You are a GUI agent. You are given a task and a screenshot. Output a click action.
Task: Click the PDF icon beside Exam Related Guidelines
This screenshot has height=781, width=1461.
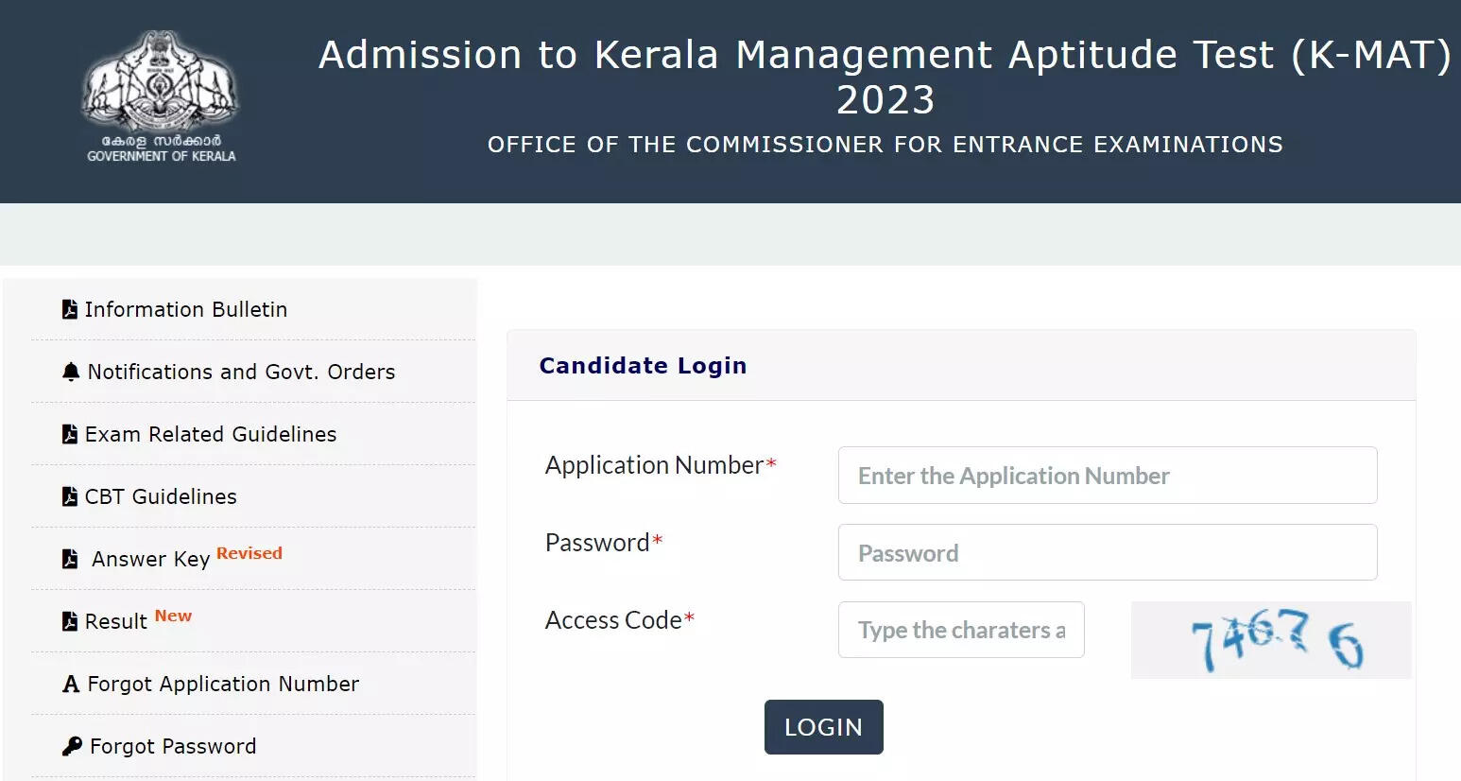click(x=70, y=434)
